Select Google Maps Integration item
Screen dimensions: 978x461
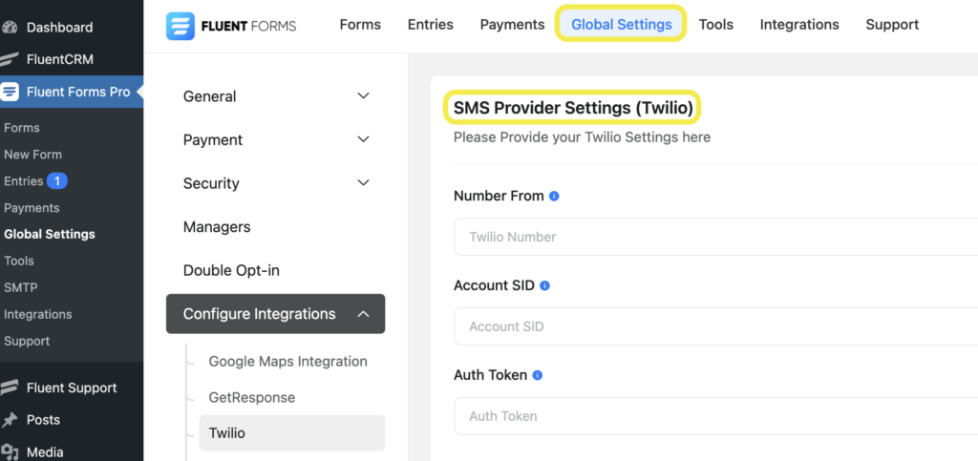coord(288,362)
